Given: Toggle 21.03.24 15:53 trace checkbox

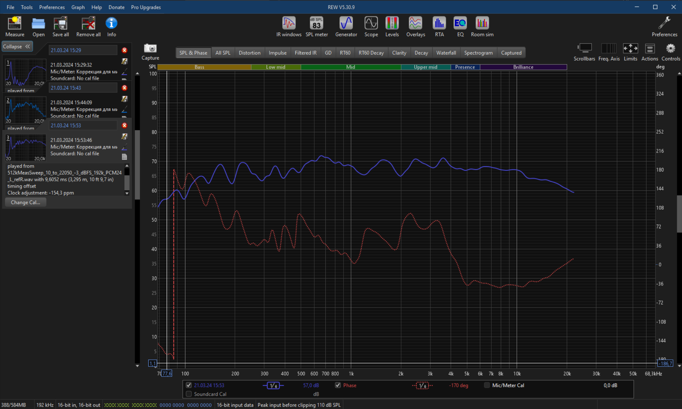Looking at the screenshot, I should pos(189,385).
